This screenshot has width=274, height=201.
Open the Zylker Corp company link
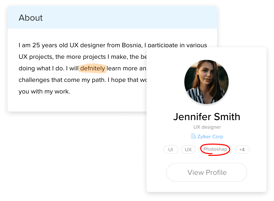click(210, 137)
